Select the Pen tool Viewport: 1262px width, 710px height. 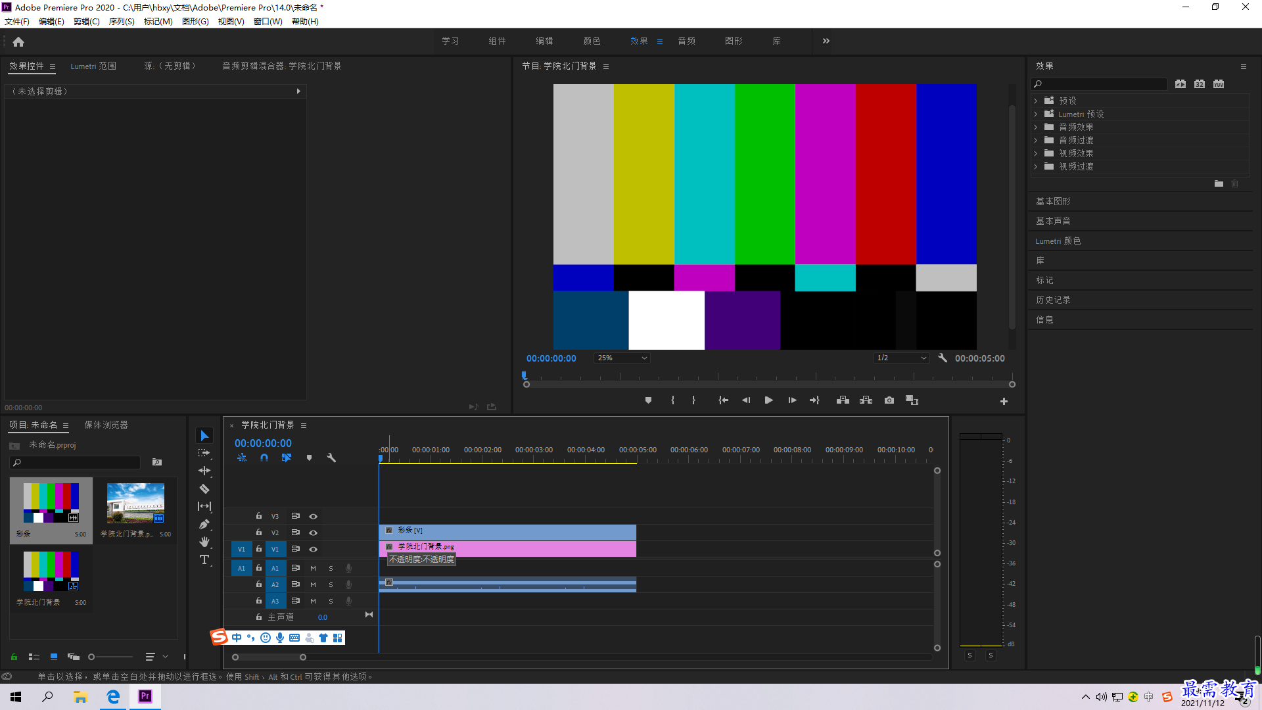[x=204, y=524]
